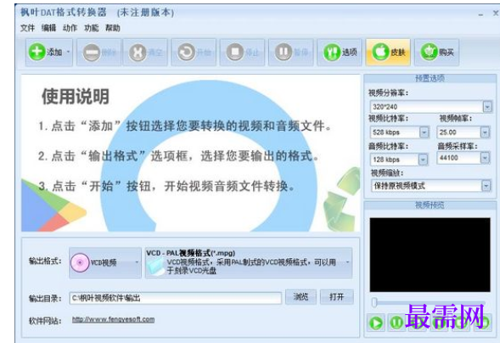
Task: Click the 开始 (Start) circular arrow button
Action: (x=194, y=53)
